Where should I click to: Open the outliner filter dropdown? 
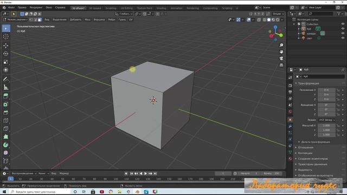(340, 14)
